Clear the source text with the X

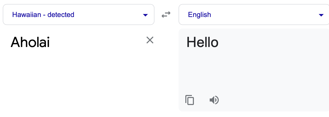150,40
